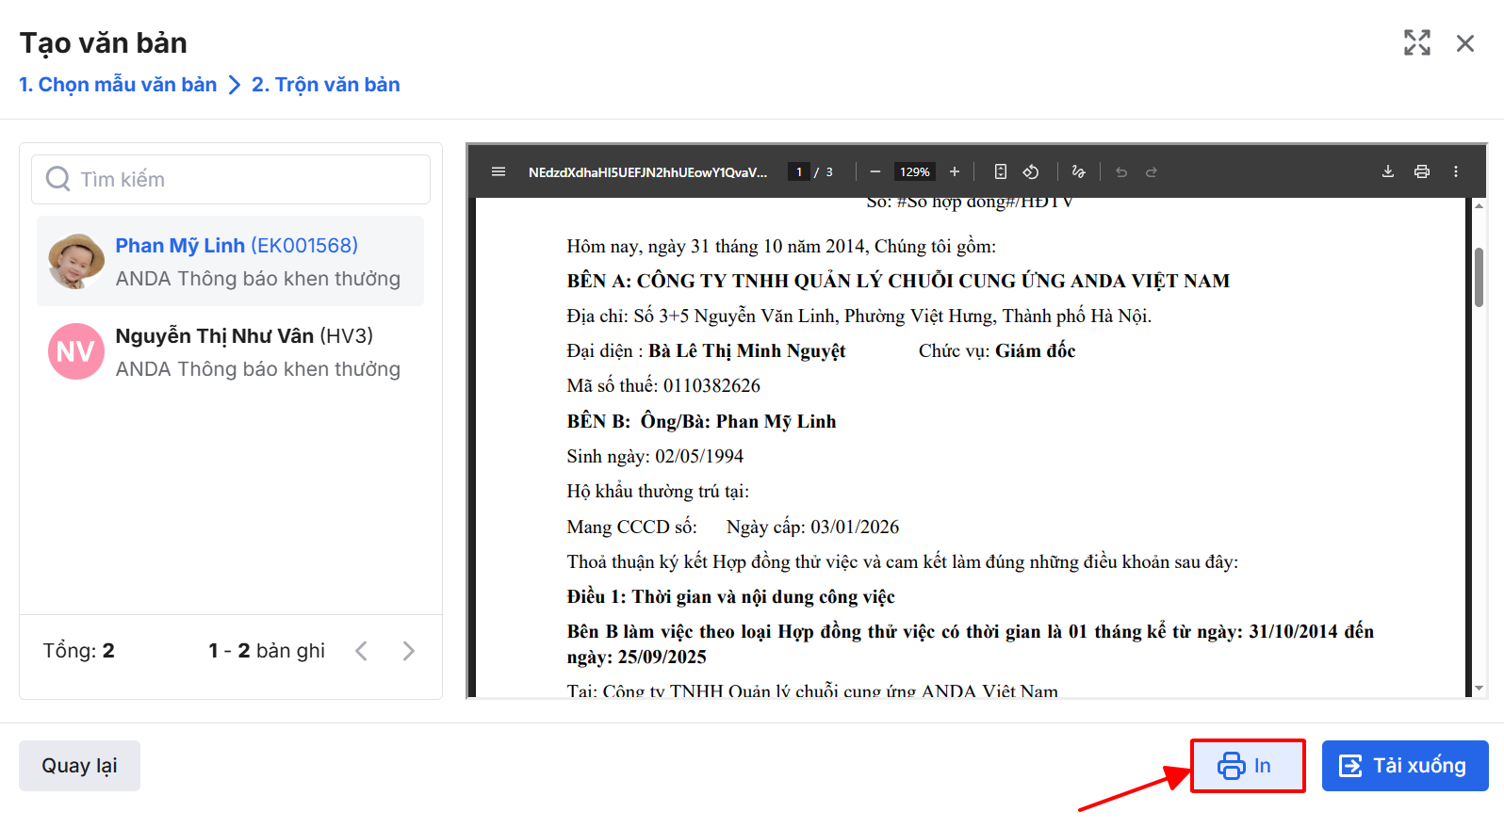Click the fit to page icon

1000,171
